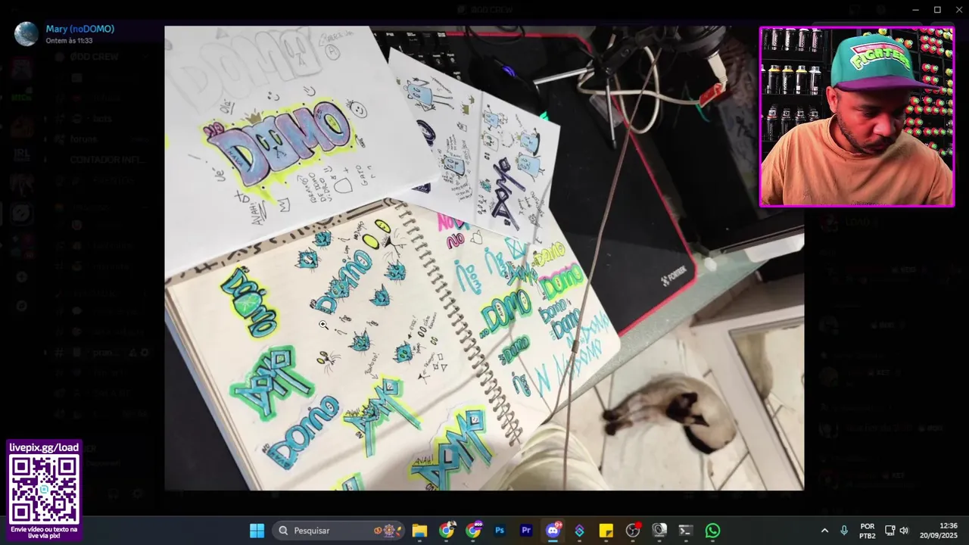969x545 pixels.
Task: Switch to Discord in the taskbar
Action: coord(553,530)
